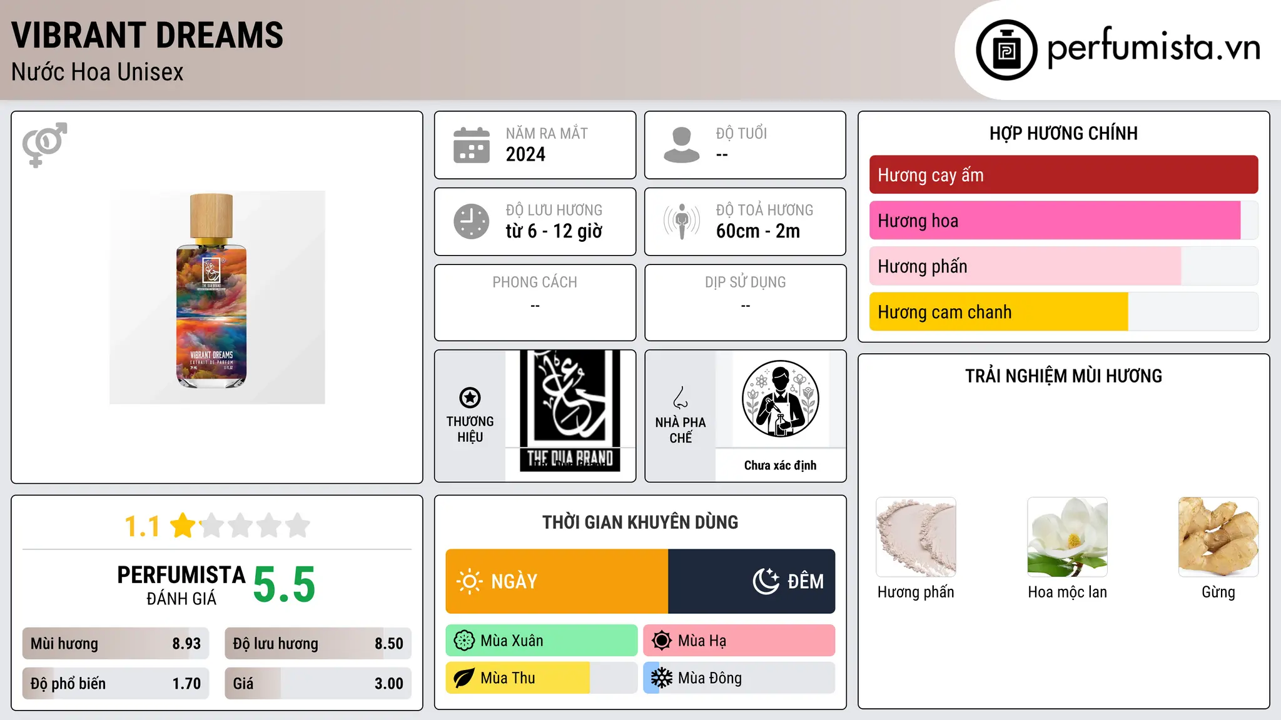Click the leaf icon for Mùa Thu
Screen dimensions: 1281x720
[464, 678]
